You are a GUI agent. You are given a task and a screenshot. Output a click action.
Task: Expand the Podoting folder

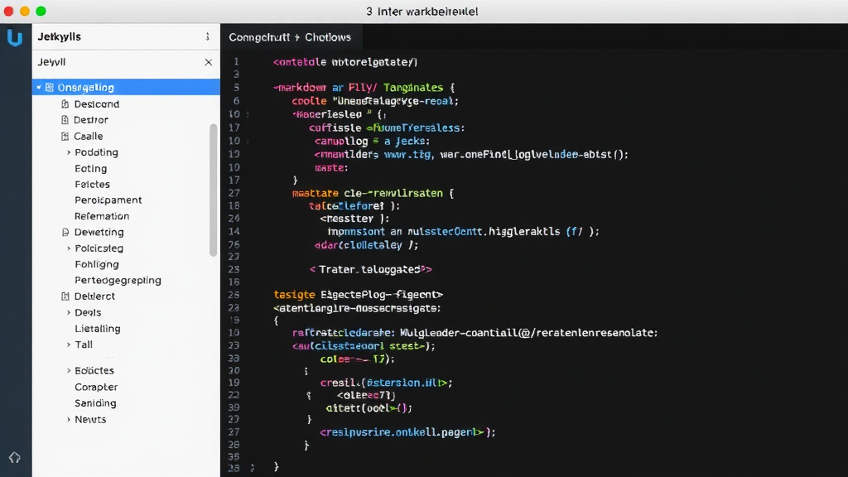70,152
